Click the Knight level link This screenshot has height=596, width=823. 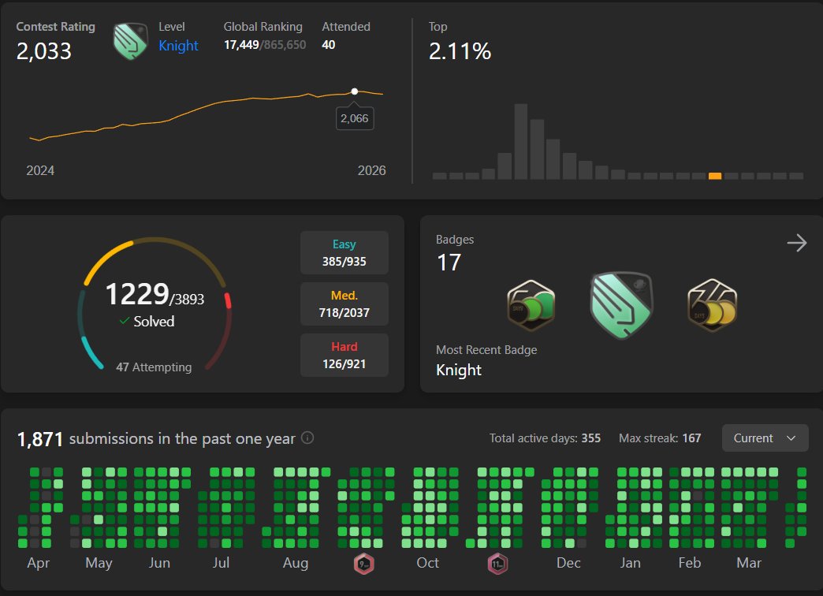178,46
